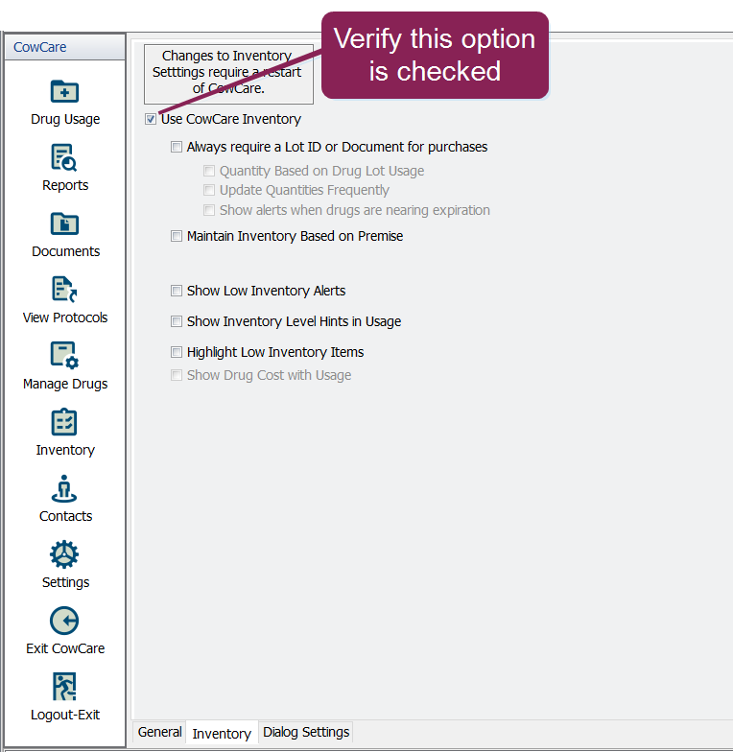Toggle Show Inventory Level Hints in Usage
733x752 pixels.
[177, 321]
